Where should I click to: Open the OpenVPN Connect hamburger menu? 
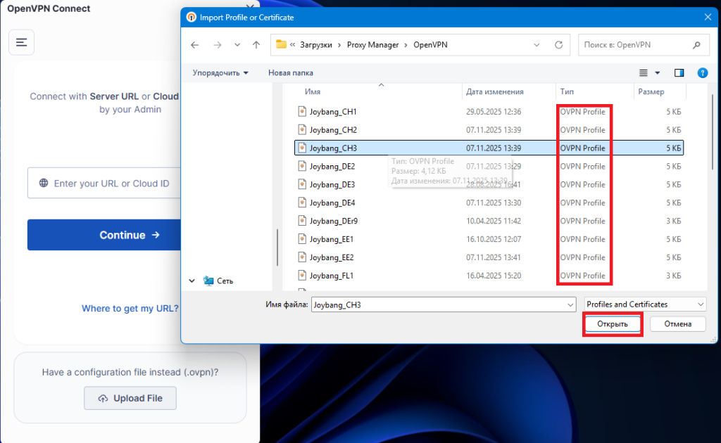click(21, 43)
